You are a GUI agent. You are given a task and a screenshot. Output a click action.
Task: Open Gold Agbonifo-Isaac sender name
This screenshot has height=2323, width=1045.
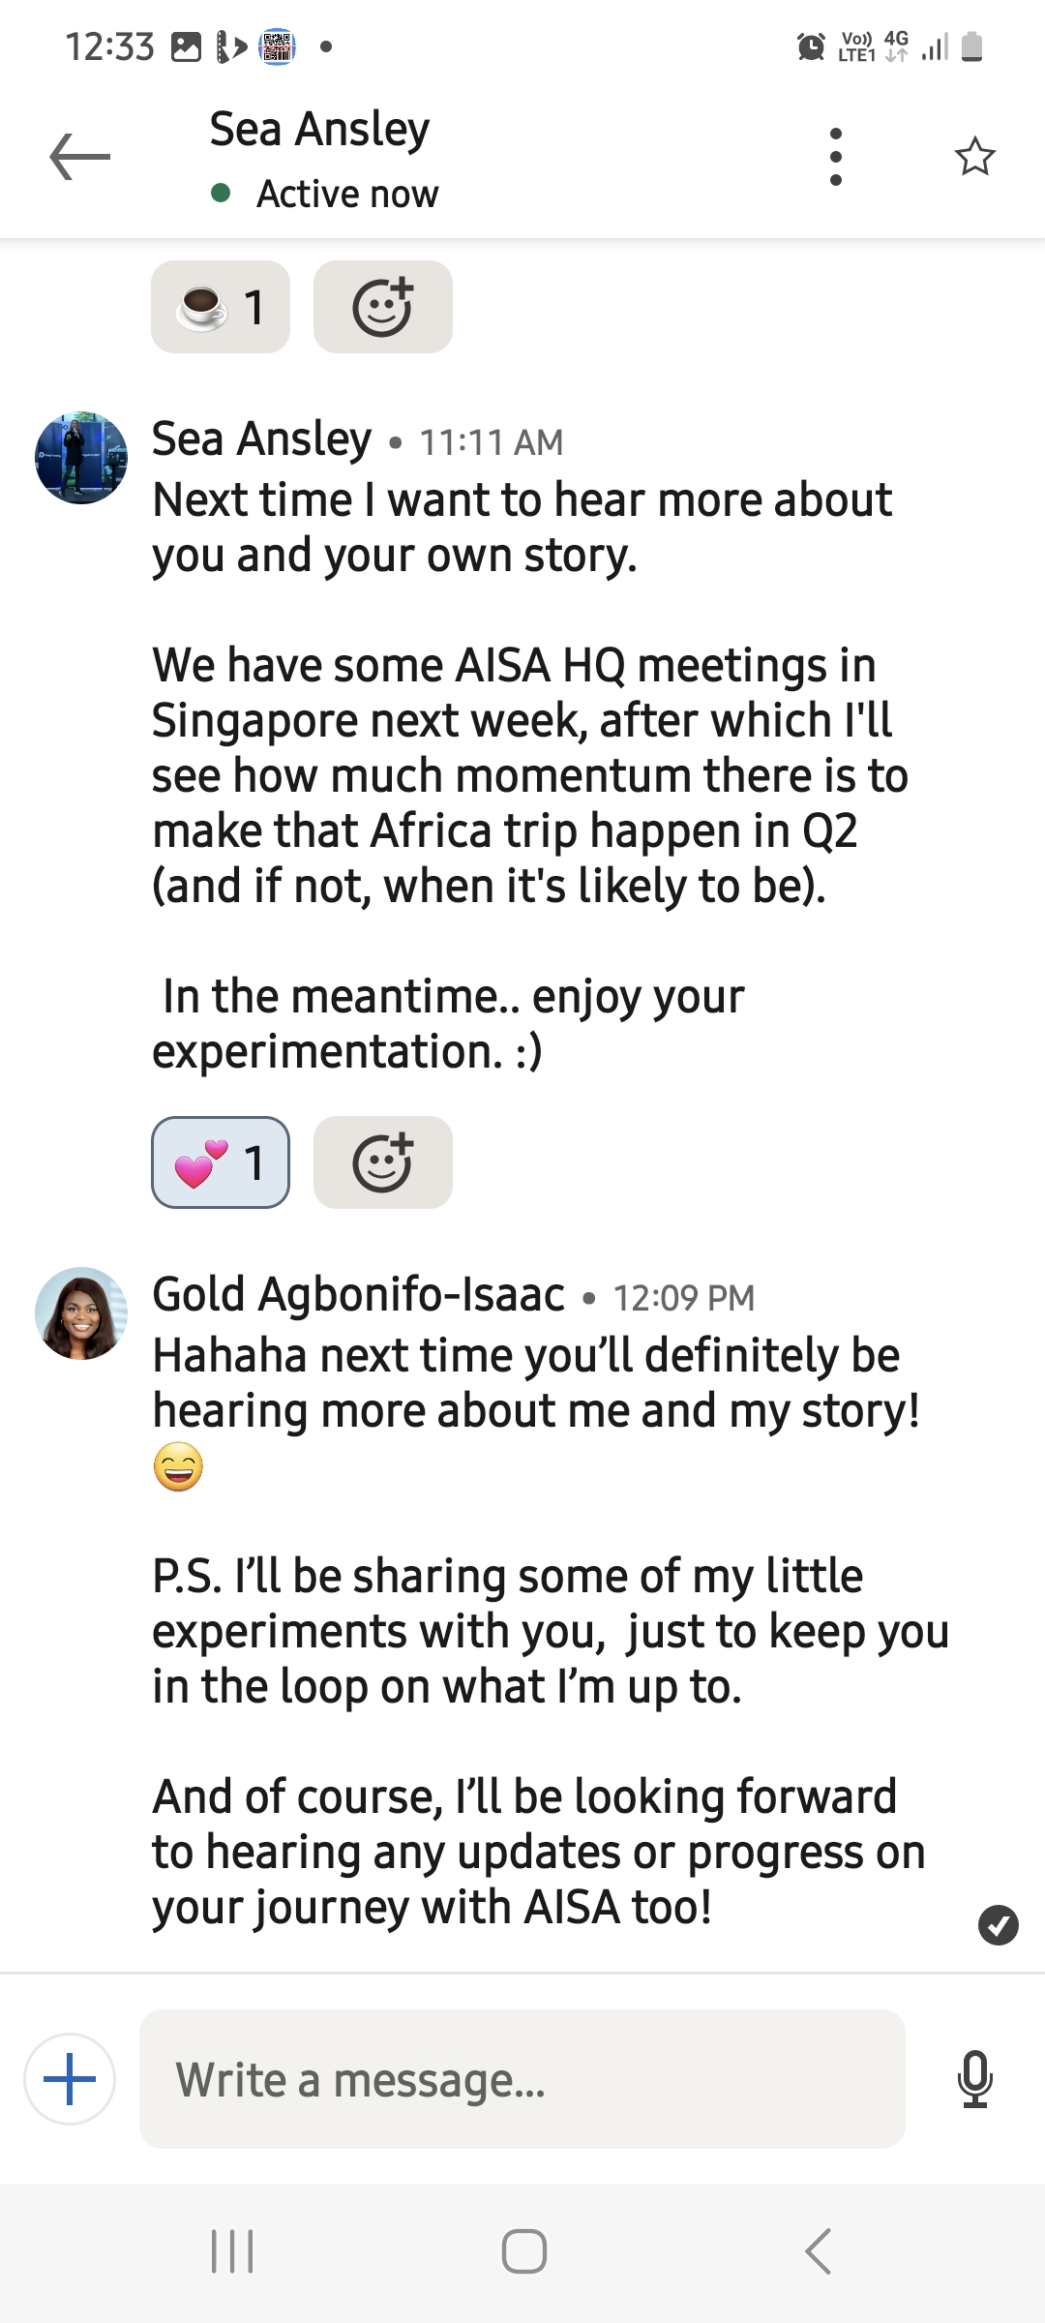tap(358, 1295)
